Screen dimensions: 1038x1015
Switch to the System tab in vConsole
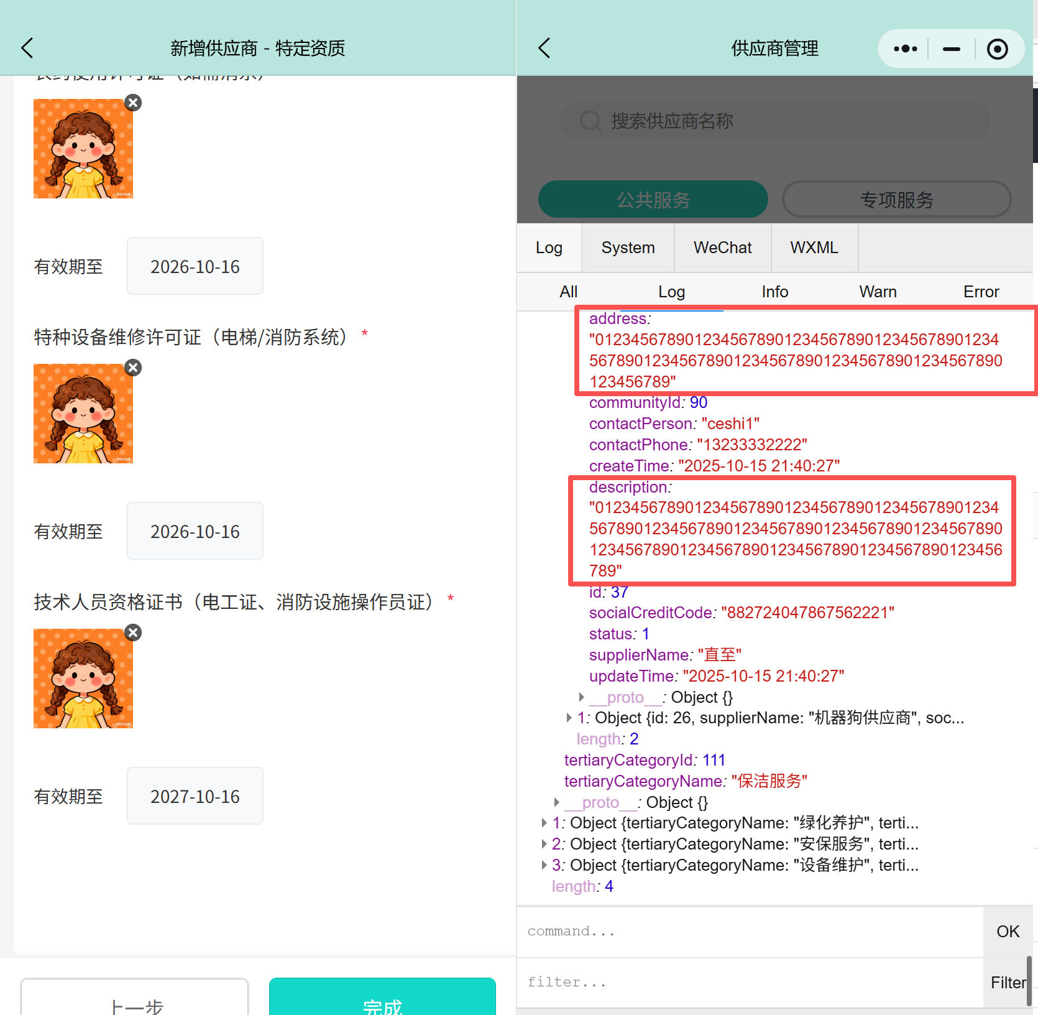[x=628, y=248]
